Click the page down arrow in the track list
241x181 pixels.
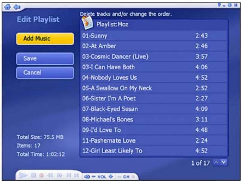(x=224, y=163)
